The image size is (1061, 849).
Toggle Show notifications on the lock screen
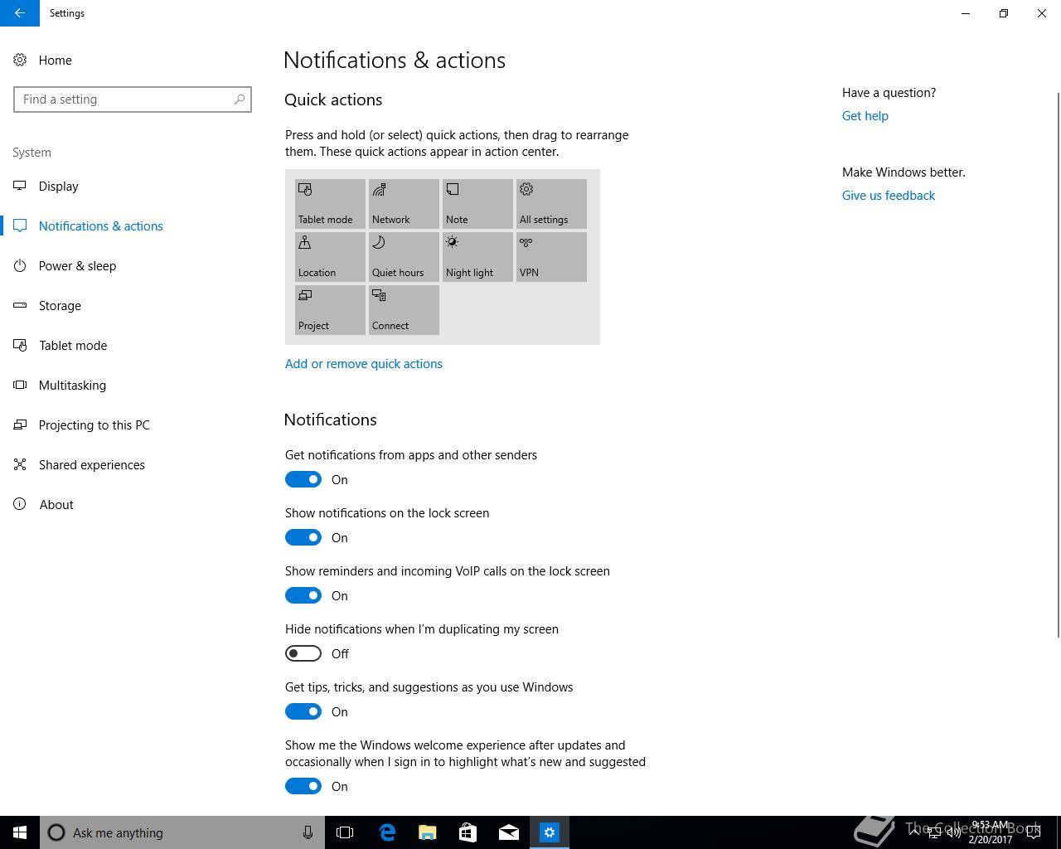pos(303,537)
